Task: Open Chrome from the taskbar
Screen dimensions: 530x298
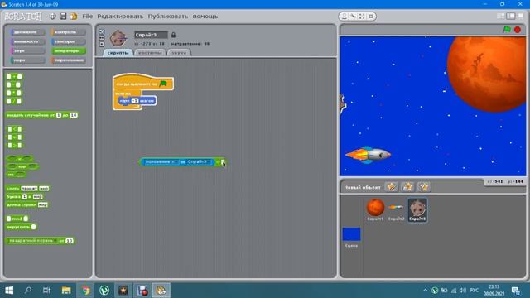Action: (x=85, y=291)
